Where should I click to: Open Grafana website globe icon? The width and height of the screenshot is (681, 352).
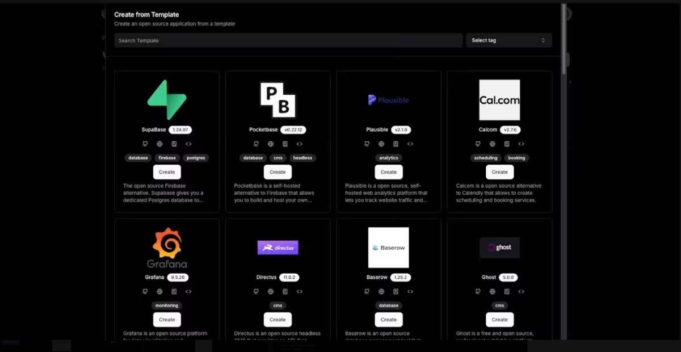tap(159, 292)
